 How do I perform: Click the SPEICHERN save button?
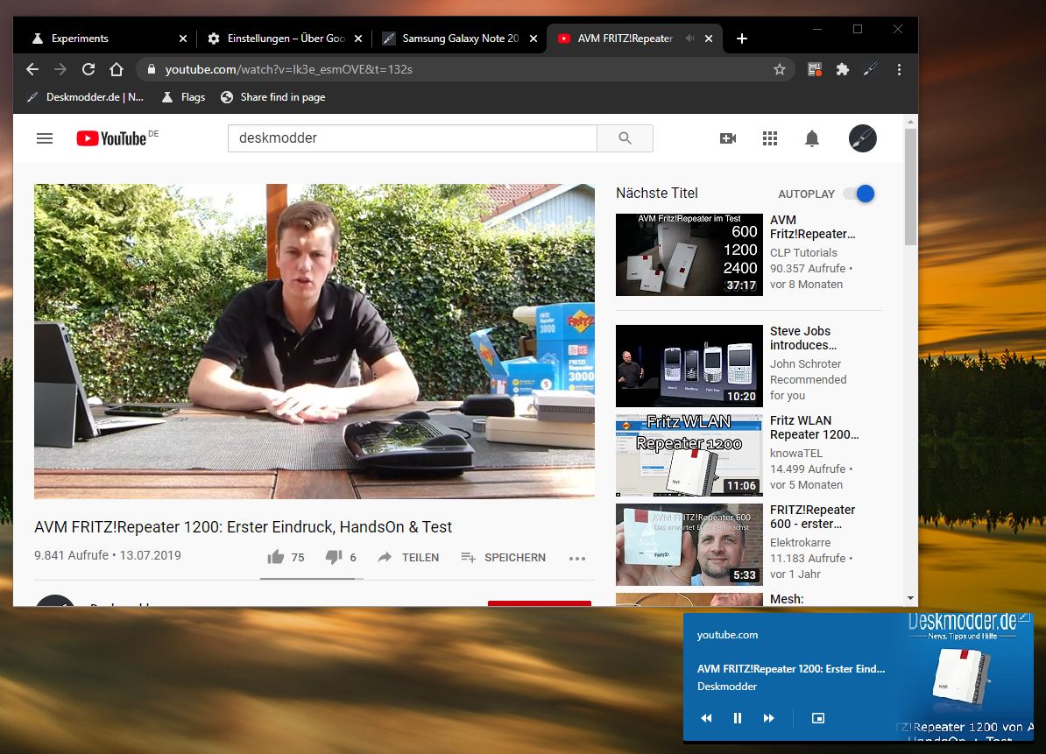[503, 557]
